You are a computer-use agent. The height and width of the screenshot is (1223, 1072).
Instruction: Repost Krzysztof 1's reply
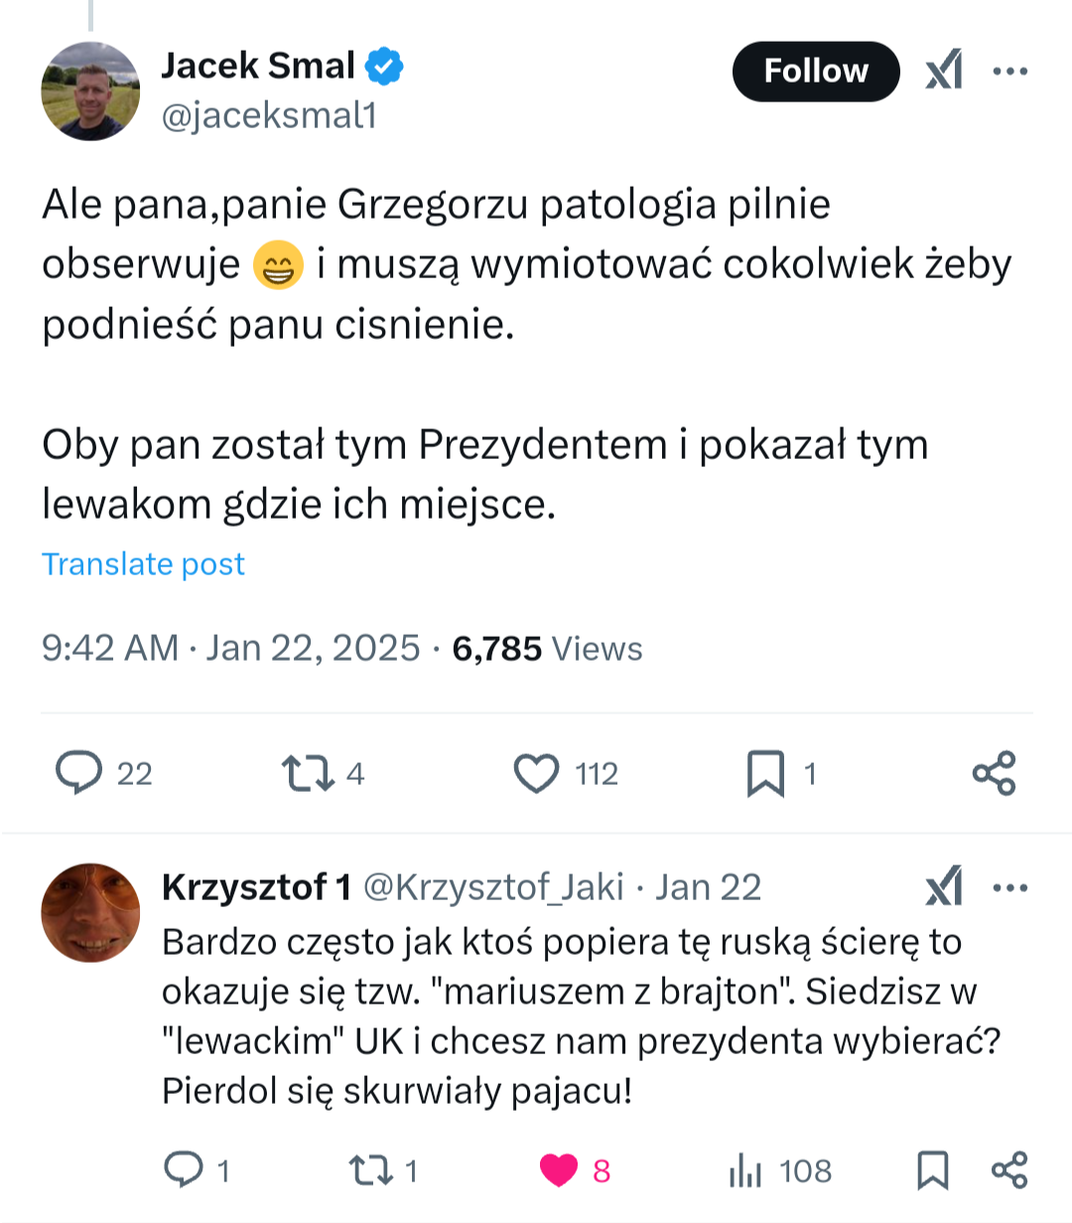371,1169
